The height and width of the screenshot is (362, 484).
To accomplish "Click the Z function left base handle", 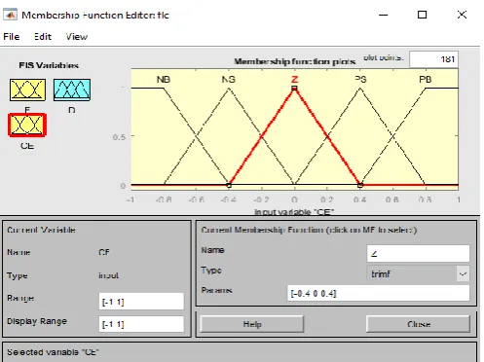I will click(x=229, y=186).
